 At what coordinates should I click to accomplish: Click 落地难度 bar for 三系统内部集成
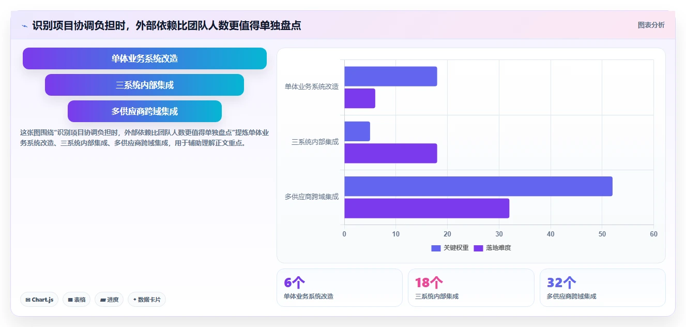pyautogui.click(x=391, y=153)
